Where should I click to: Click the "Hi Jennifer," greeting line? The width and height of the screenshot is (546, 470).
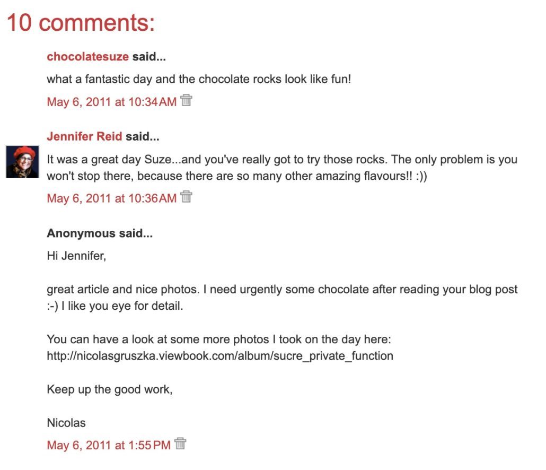pos(77,257)
